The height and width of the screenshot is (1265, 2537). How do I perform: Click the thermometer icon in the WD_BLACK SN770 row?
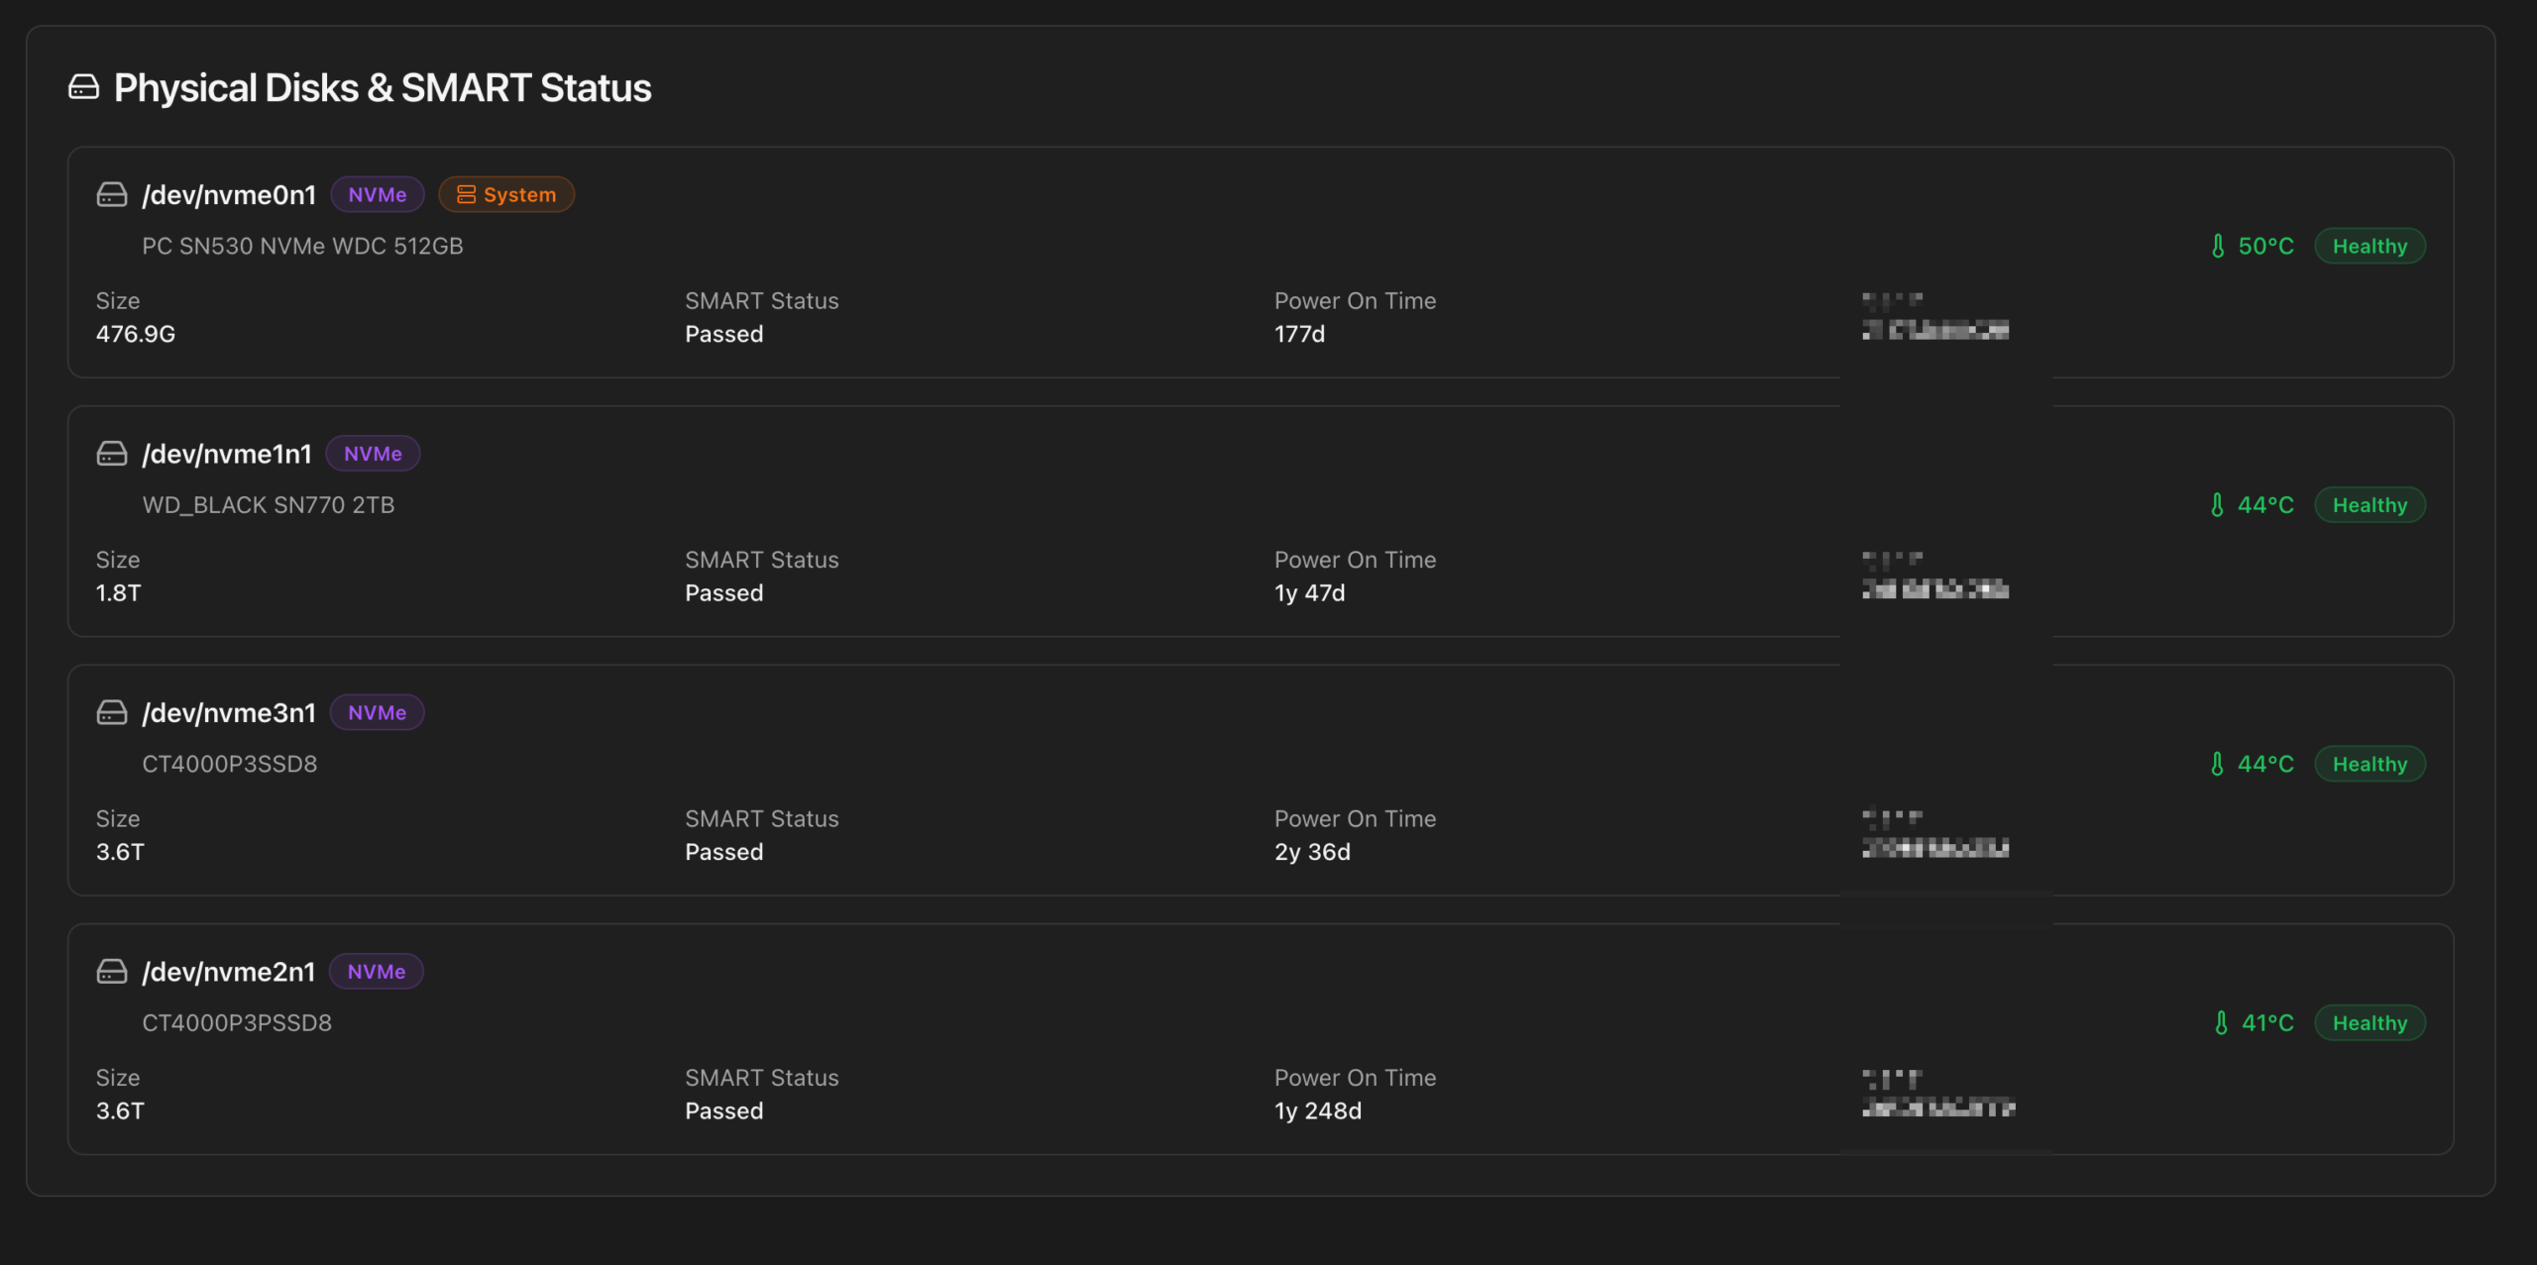coord(2218,505)
